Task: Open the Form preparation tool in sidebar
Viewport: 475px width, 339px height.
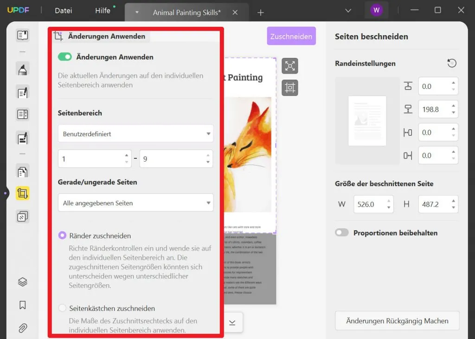Action: 22,114
